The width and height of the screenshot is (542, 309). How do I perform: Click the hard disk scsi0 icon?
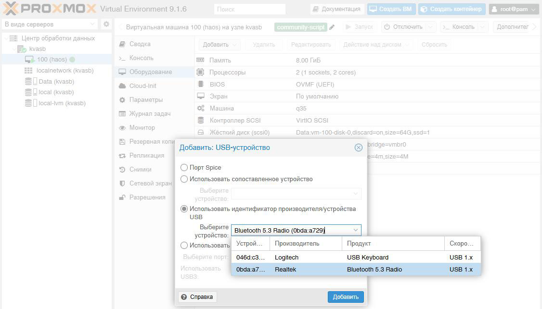201,132
